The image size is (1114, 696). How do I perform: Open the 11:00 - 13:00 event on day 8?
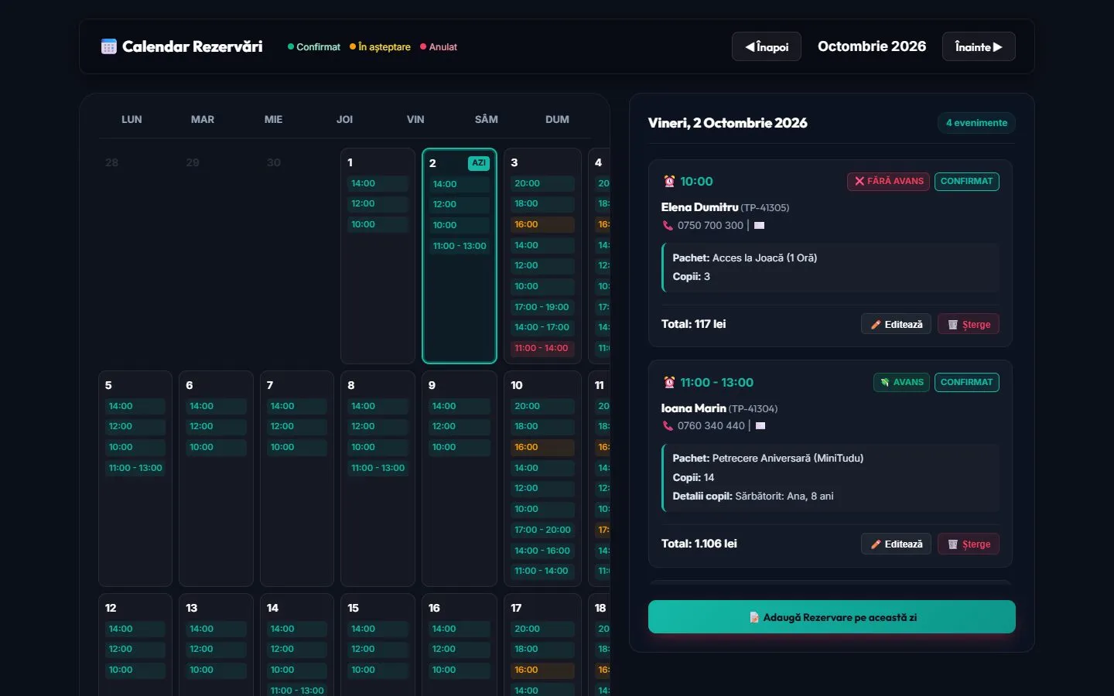(x=378, y=468)
